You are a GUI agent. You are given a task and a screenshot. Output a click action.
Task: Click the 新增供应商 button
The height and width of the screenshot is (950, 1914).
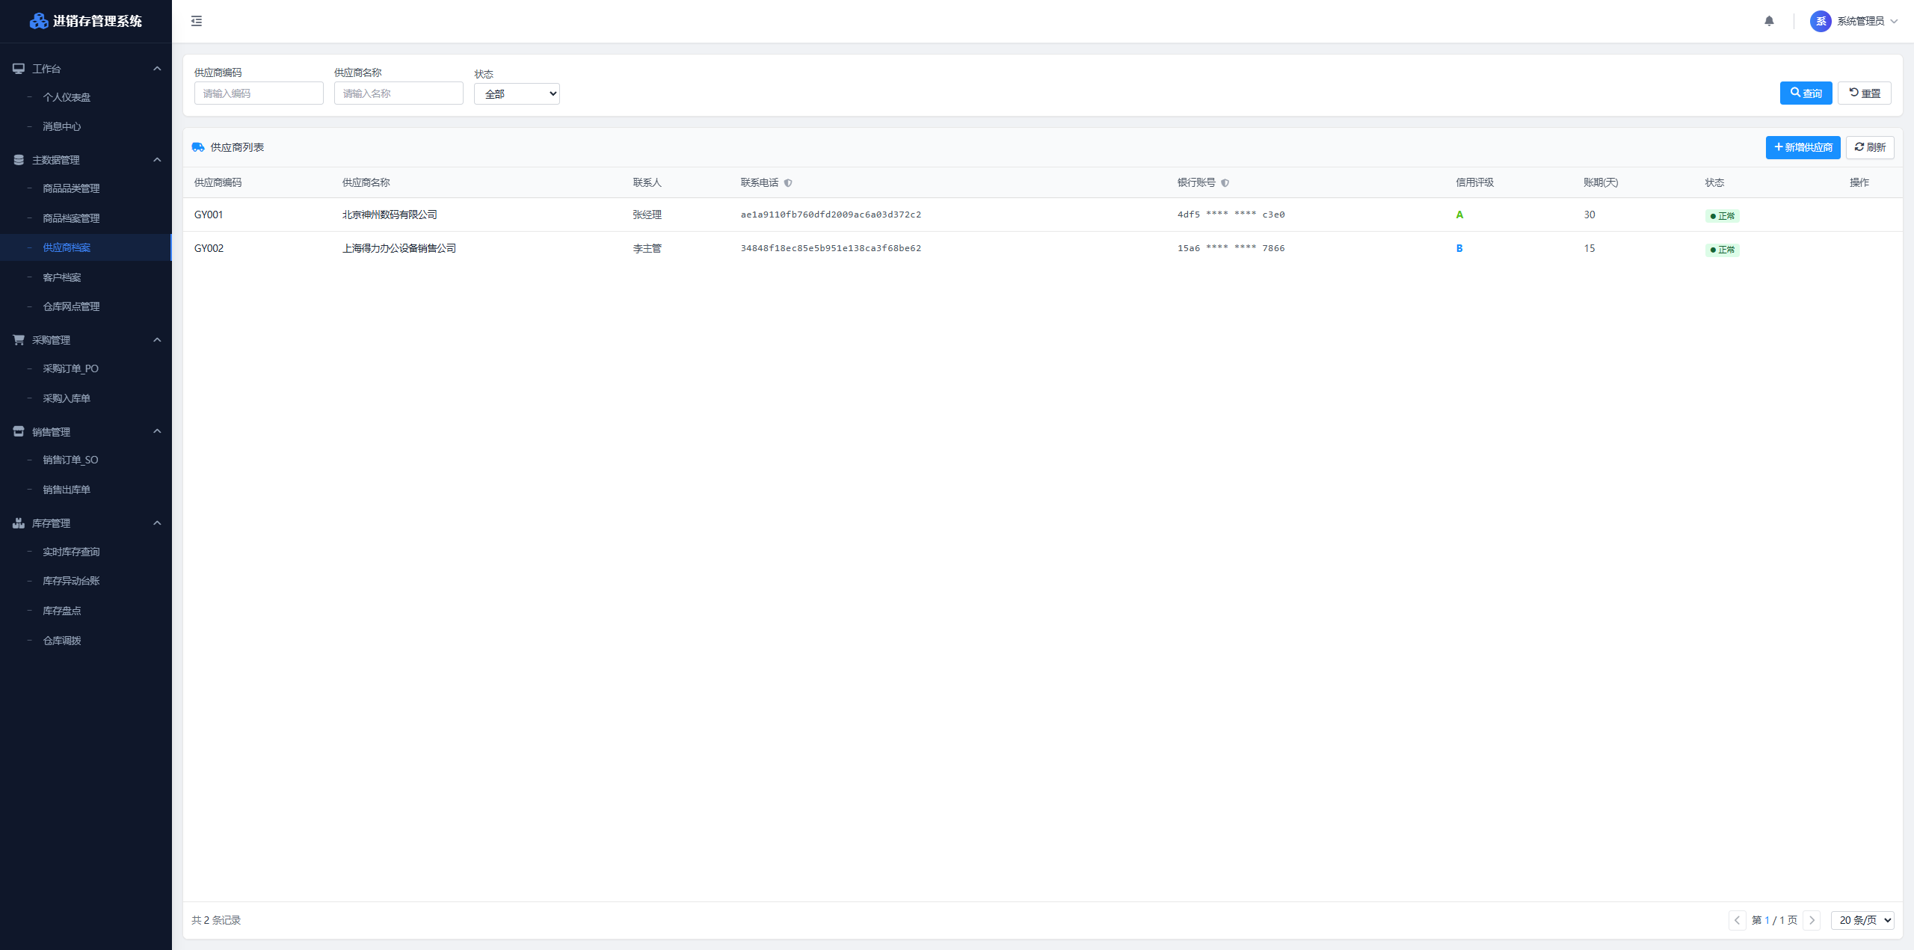(x=1803, y=147)
